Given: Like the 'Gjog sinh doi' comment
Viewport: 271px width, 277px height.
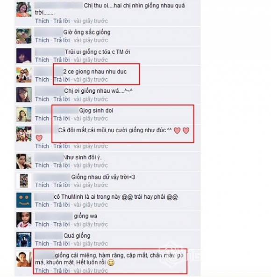Looking at the screenshot, I should click(42, 119).
